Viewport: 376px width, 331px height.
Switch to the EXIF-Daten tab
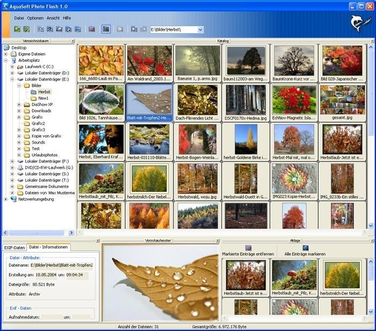[14, 247]
